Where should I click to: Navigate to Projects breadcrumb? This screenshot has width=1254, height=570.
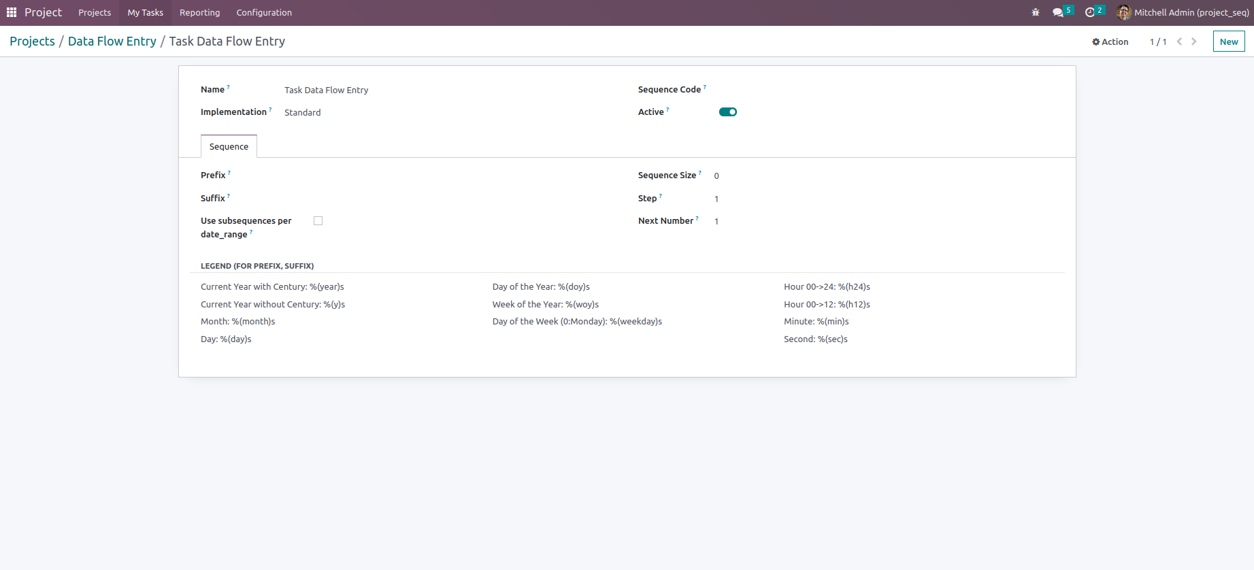(32, 41)
